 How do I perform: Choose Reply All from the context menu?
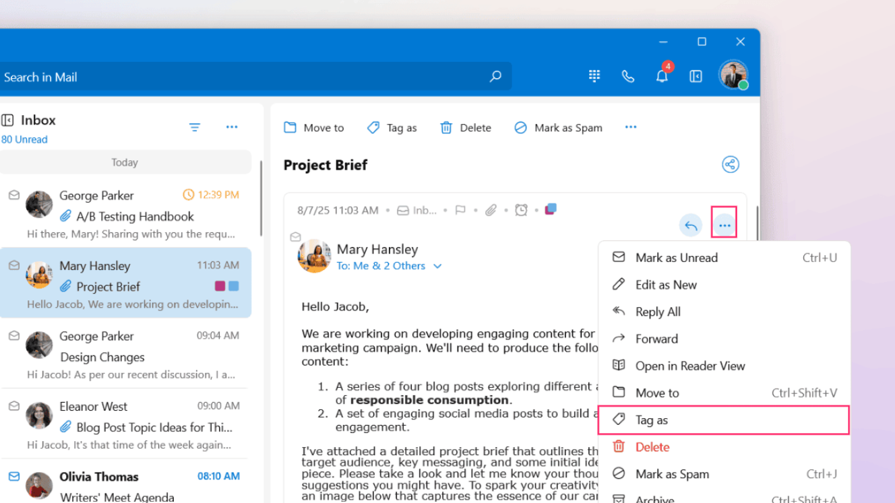pos(724,312)
